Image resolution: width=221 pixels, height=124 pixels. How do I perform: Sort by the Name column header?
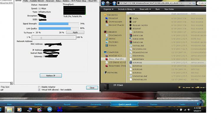(132, 14)
